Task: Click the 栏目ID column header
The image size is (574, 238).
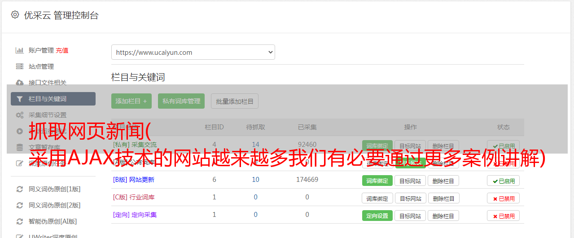Action: (x=214, y=127)
